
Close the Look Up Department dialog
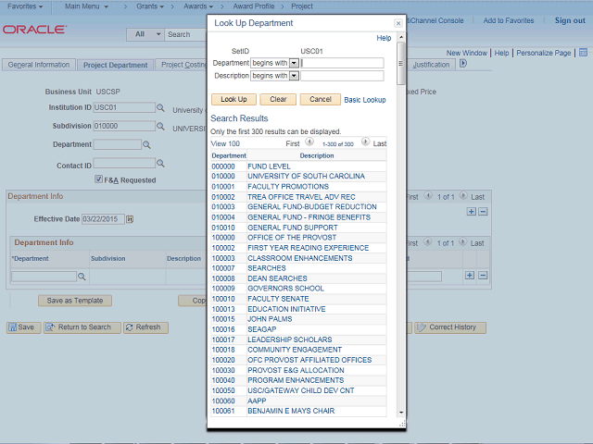coord(398,23)
